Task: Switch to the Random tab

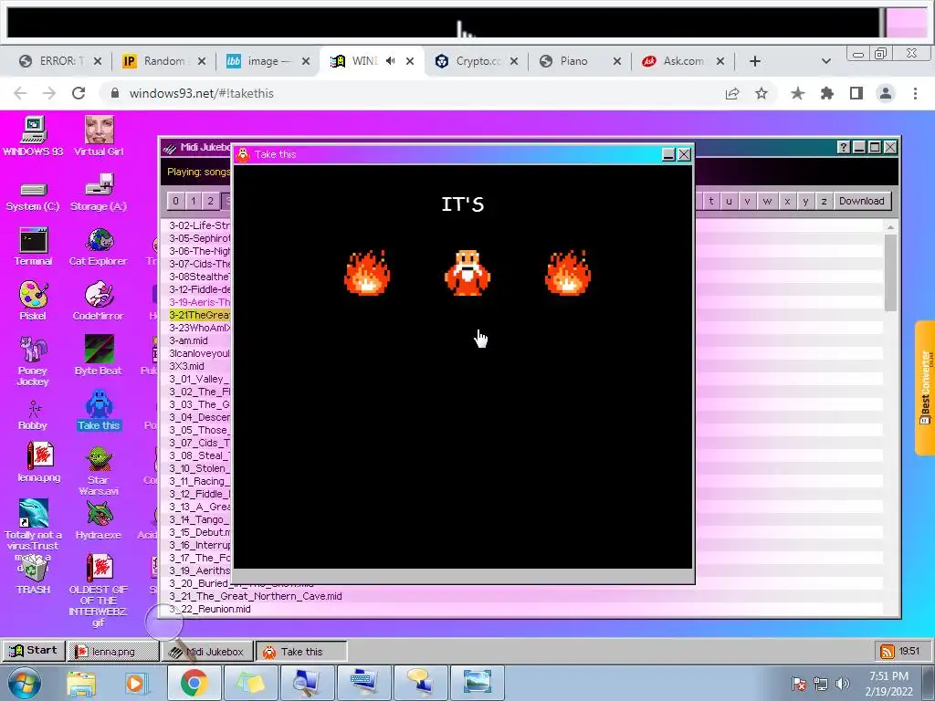Action: tap(163, 61)
